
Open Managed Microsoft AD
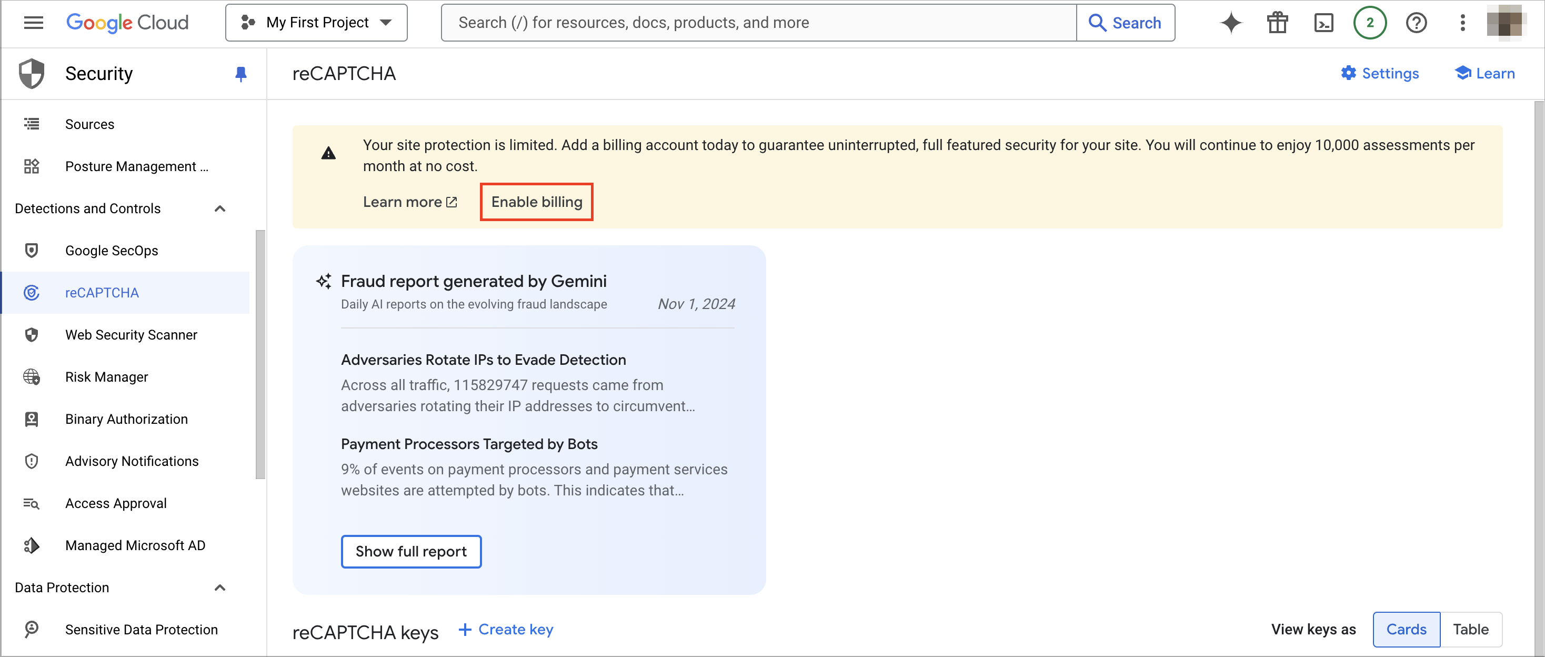click(x=126, y=545)
